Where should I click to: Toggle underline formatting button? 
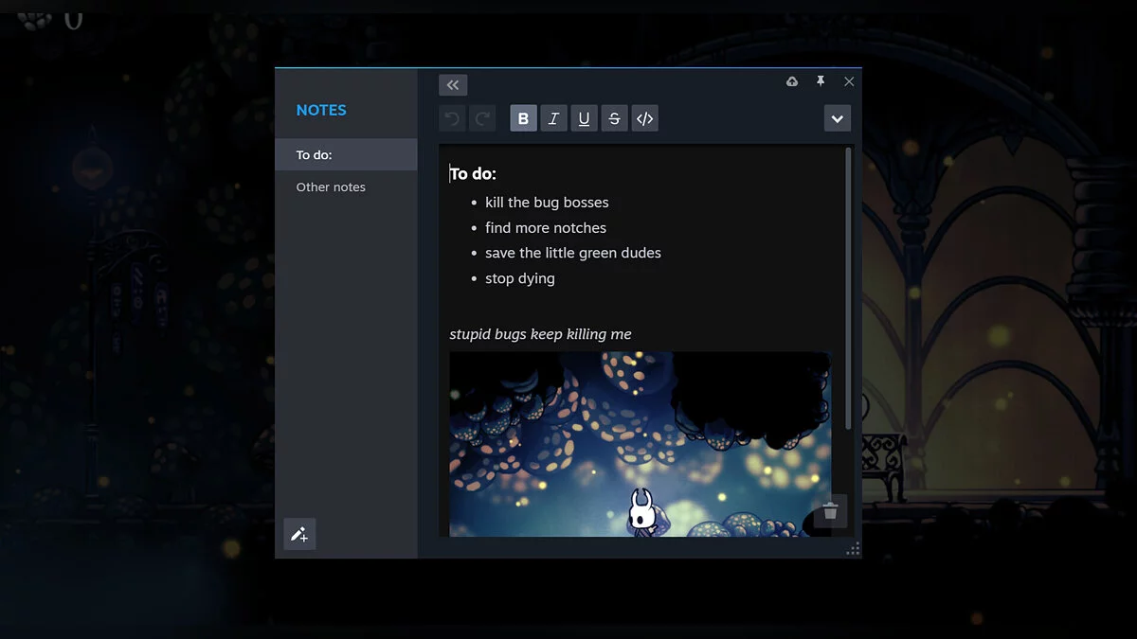(x=585, y=118)
